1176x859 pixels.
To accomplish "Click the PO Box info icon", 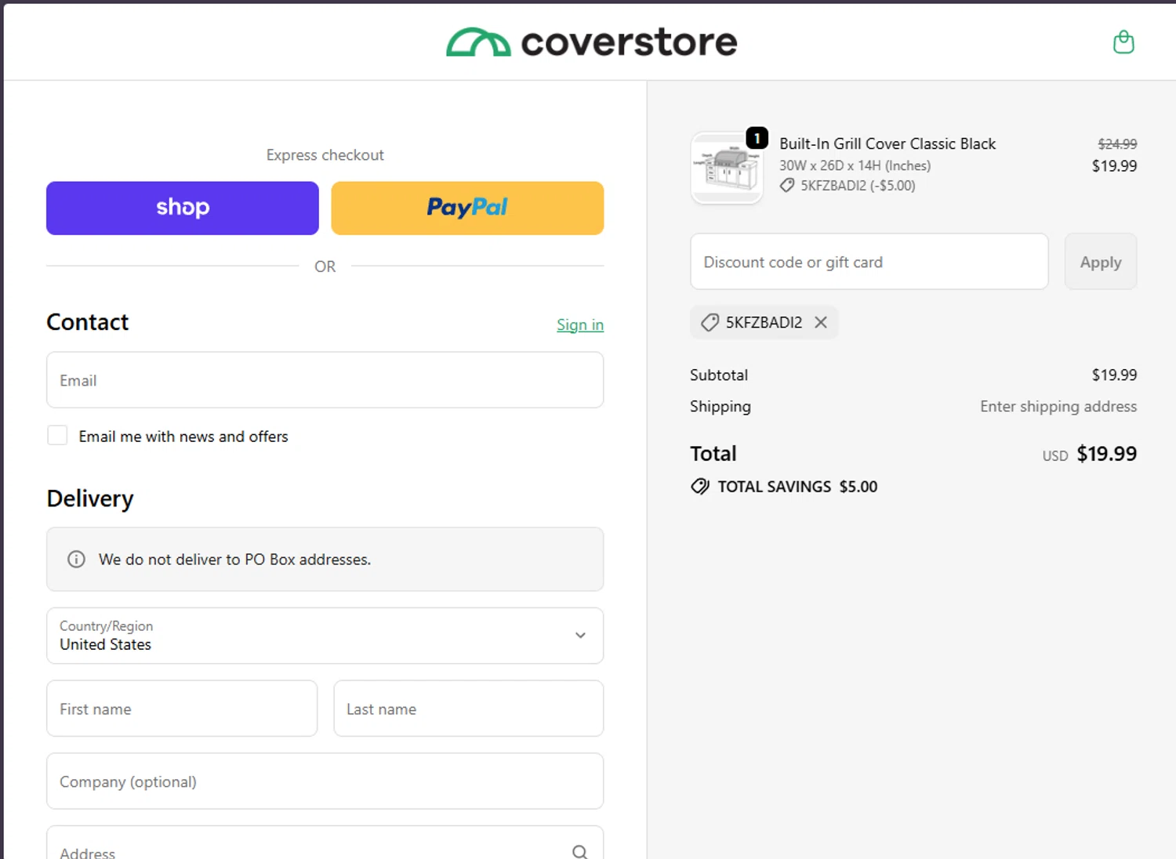I will click(76, 559).
